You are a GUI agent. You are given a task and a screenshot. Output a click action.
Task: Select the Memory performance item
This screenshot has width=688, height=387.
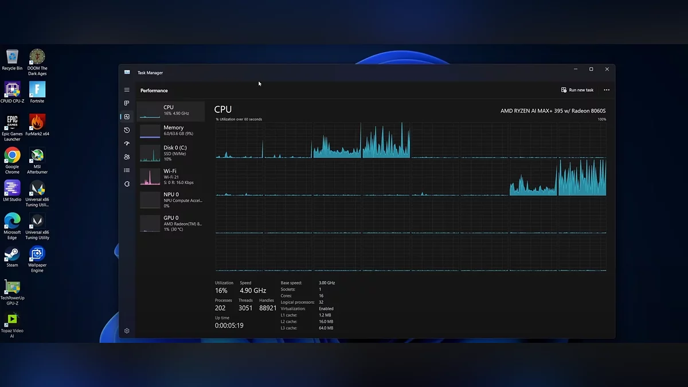click(x=171, y=131)
